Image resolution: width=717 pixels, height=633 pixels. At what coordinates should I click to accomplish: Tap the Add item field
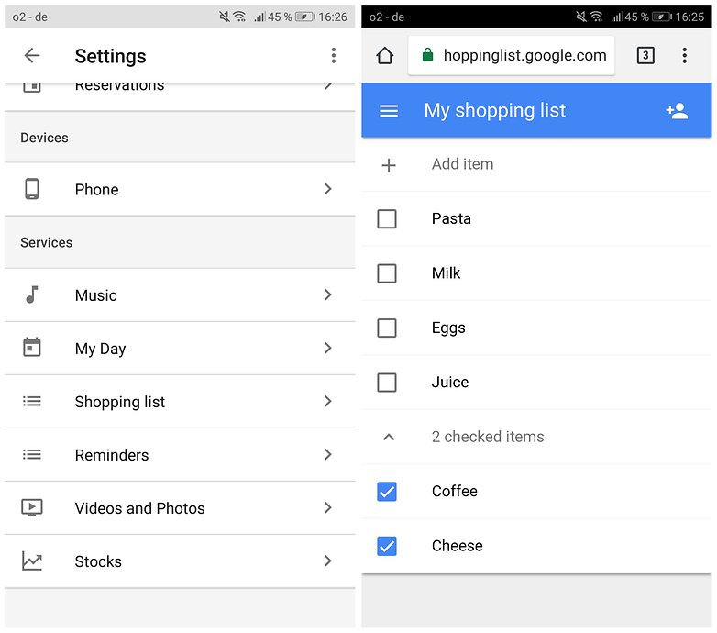pos(536,164)
